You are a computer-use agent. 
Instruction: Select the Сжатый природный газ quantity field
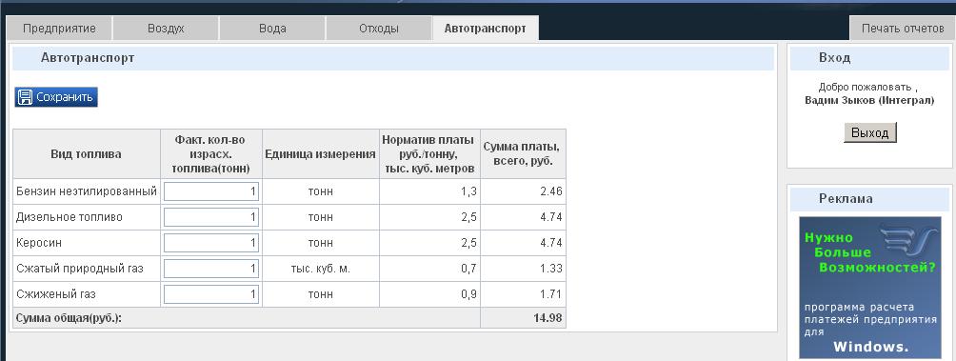click(x=211, y=269)
